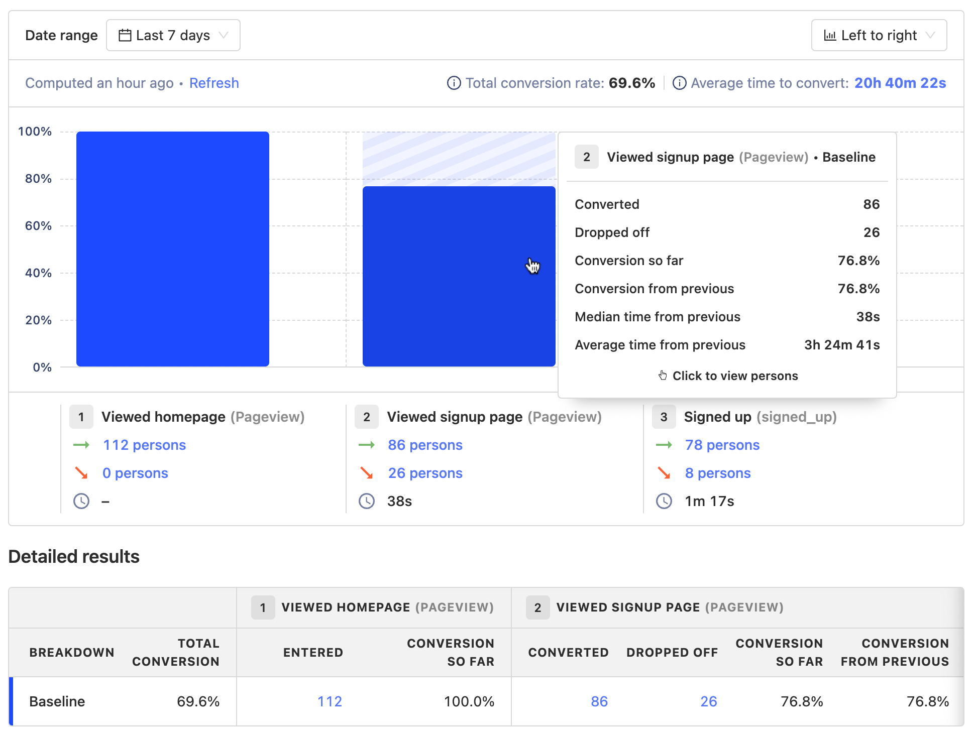Open the Left to right layout dropdown
Image resolution: width=974 pixels, height=736 pixels.
879,35
